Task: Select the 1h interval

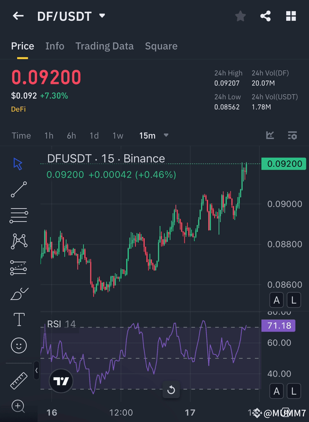Action: [49, 135]
